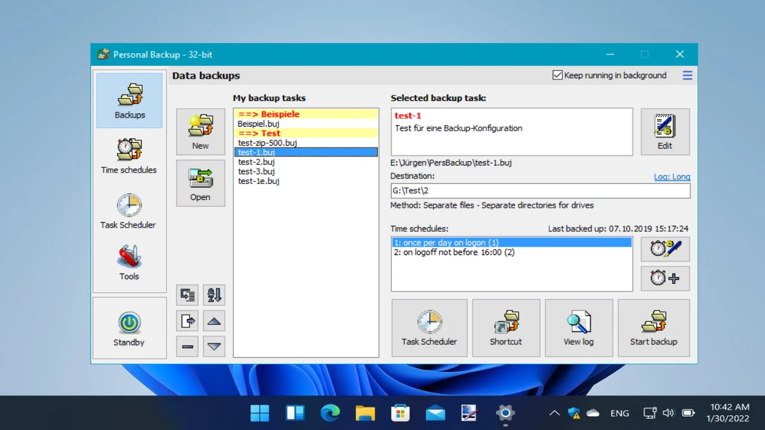765x430 pixels.
Task: Select schedule on logoff not before 16:00
Action: point(512,252)
